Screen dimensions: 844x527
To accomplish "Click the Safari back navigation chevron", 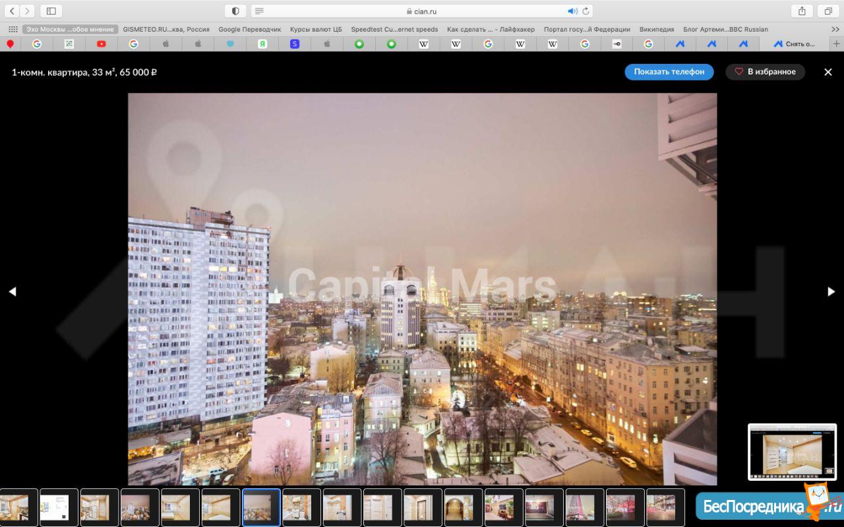I will (x=12, y=11).
